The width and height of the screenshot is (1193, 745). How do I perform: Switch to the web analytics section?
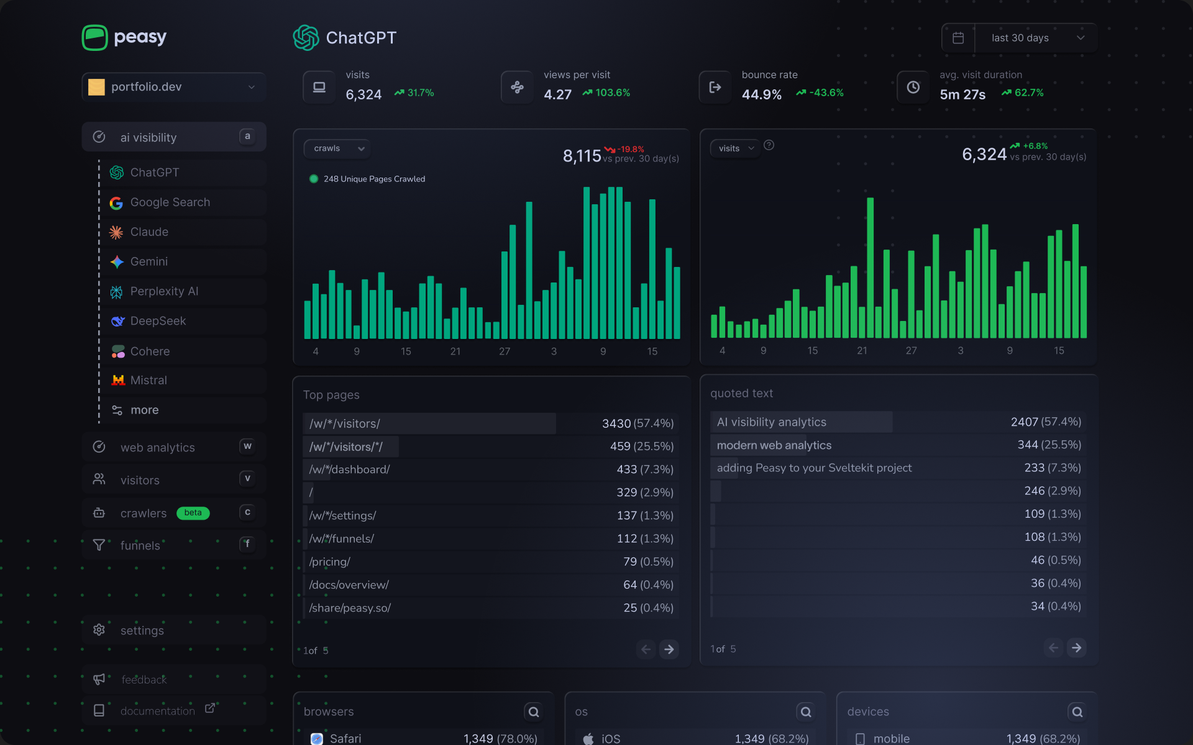pyautogui.click(x=157, y=447)
